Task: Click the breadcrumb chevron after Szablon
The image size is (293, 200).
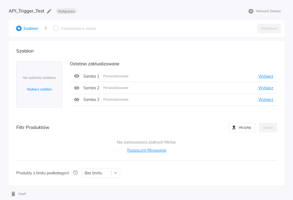Action: [46, 28]
